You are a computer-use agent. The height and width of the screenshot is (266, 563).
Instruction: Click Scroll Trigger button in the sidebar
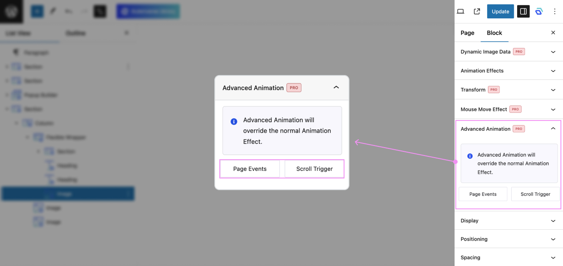535,194
